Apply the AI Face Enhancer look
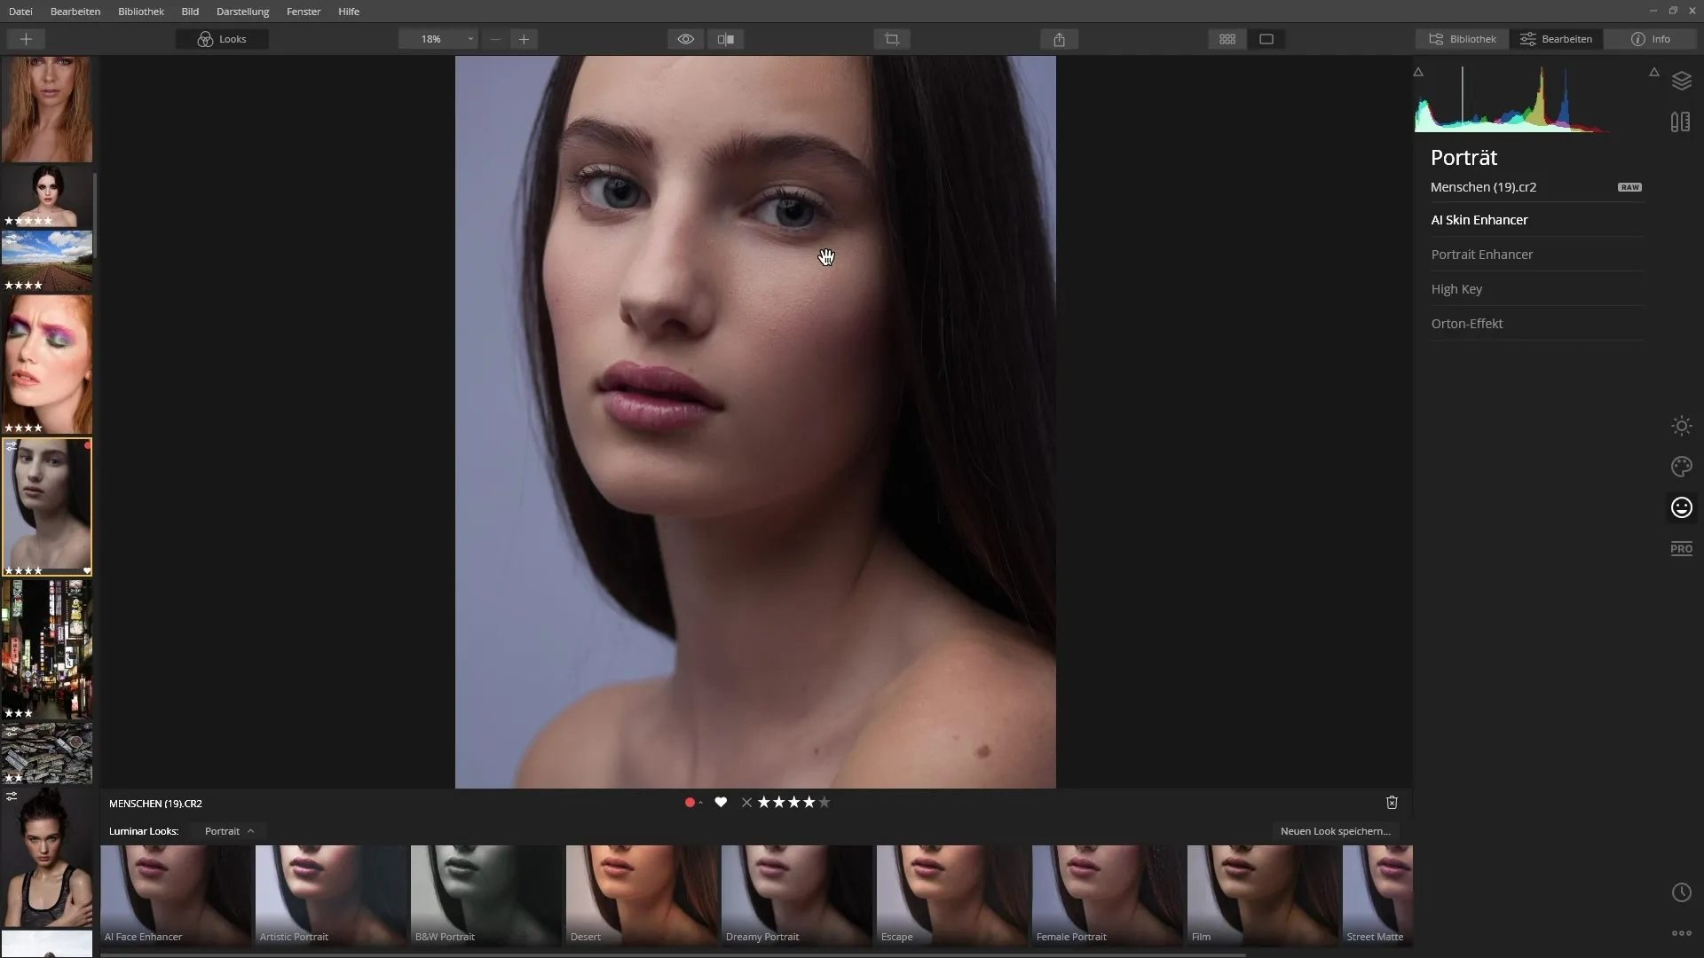1704x958 pixels. click(x=176, y=895)
